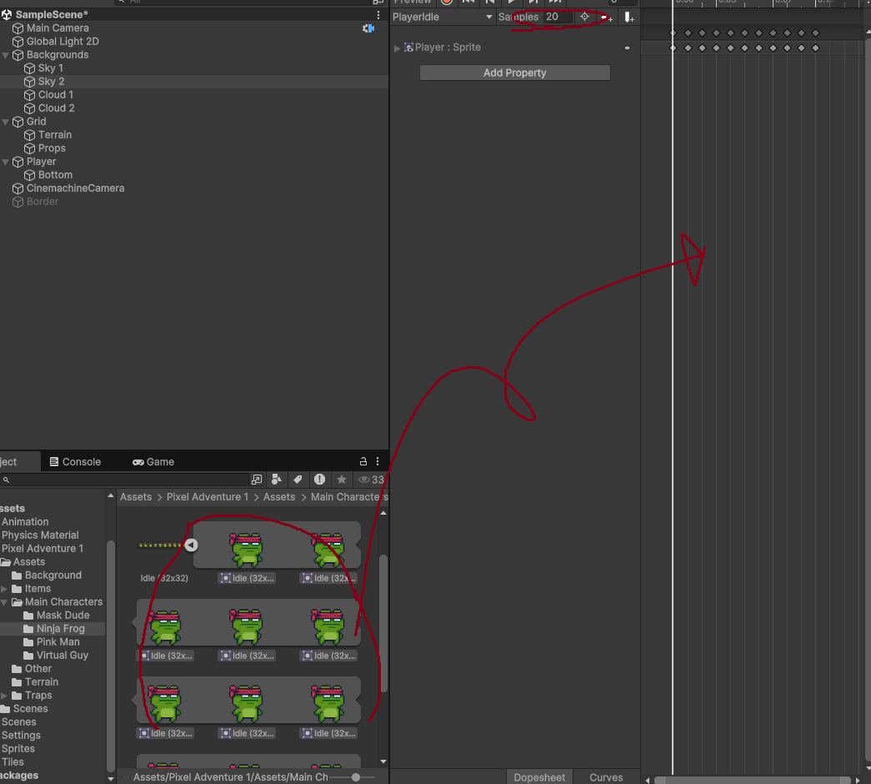Screen dimensions: 871x784
Task: Open the PlayerIdle animation clip dropdown
Action: point(443,18)
